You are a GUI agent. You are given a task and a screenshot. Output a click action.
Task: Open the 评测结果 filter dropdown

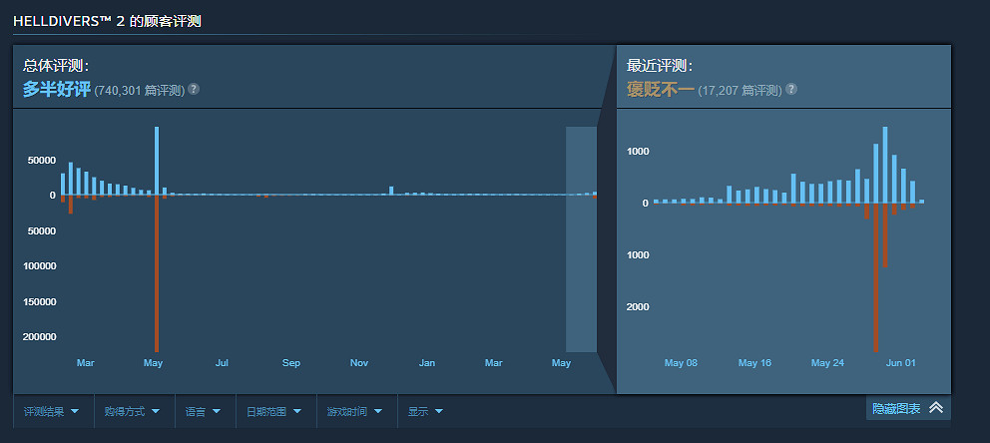pyautogui.click(x=52, y=411)
